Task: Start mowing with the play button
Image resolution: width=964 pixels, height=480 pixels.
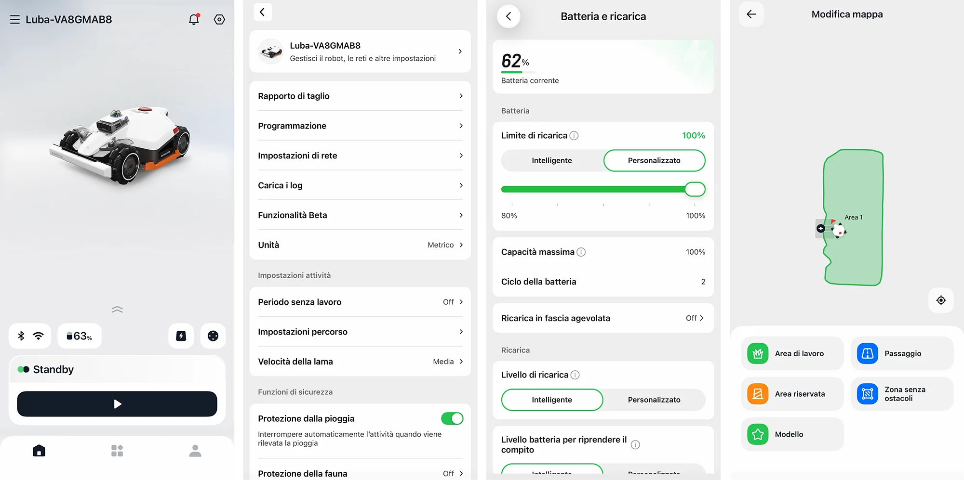Action: coord(117,404)
